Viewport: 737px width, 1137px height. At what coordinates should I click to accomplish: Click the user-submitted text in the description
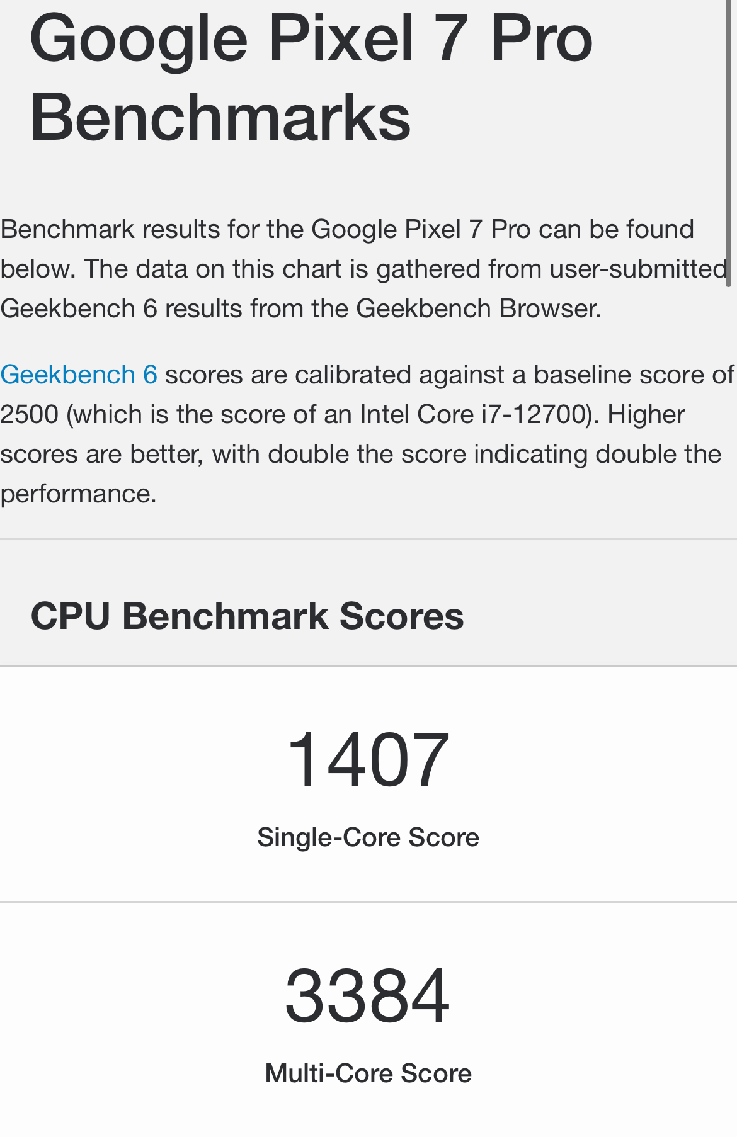pyautogui.click(x=639, y=269)
